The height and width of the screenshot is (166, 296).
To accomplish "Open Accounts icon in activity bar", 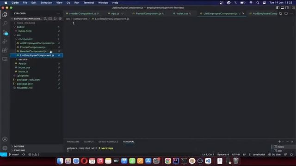I will pyautogui.click(x=5, y=139).
